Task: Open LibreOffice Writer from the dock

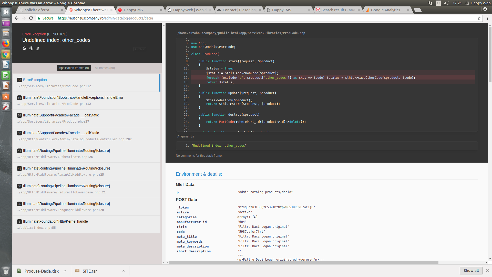Action: pyautogui.click(x=6, y=65)
